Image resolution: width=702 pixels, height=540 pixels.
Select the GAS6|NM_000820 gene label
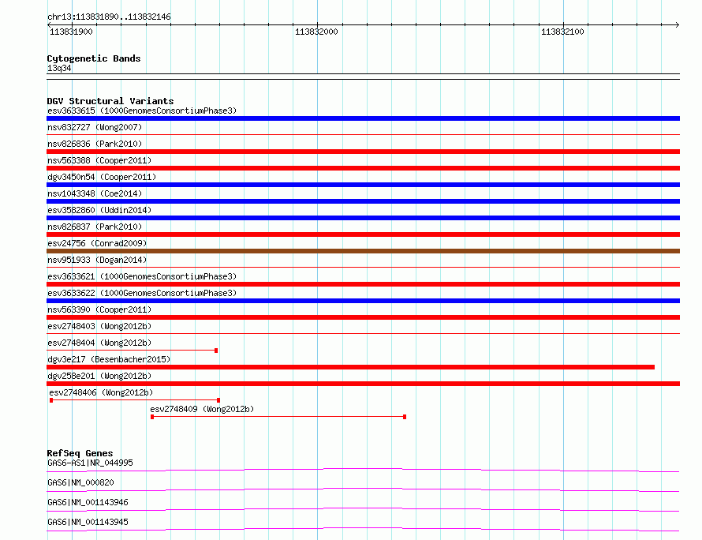tap(80, 482)
